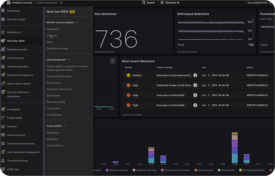
Task: Click the CrowdStrike Store sidebar icon
Action: click(3, 161)
